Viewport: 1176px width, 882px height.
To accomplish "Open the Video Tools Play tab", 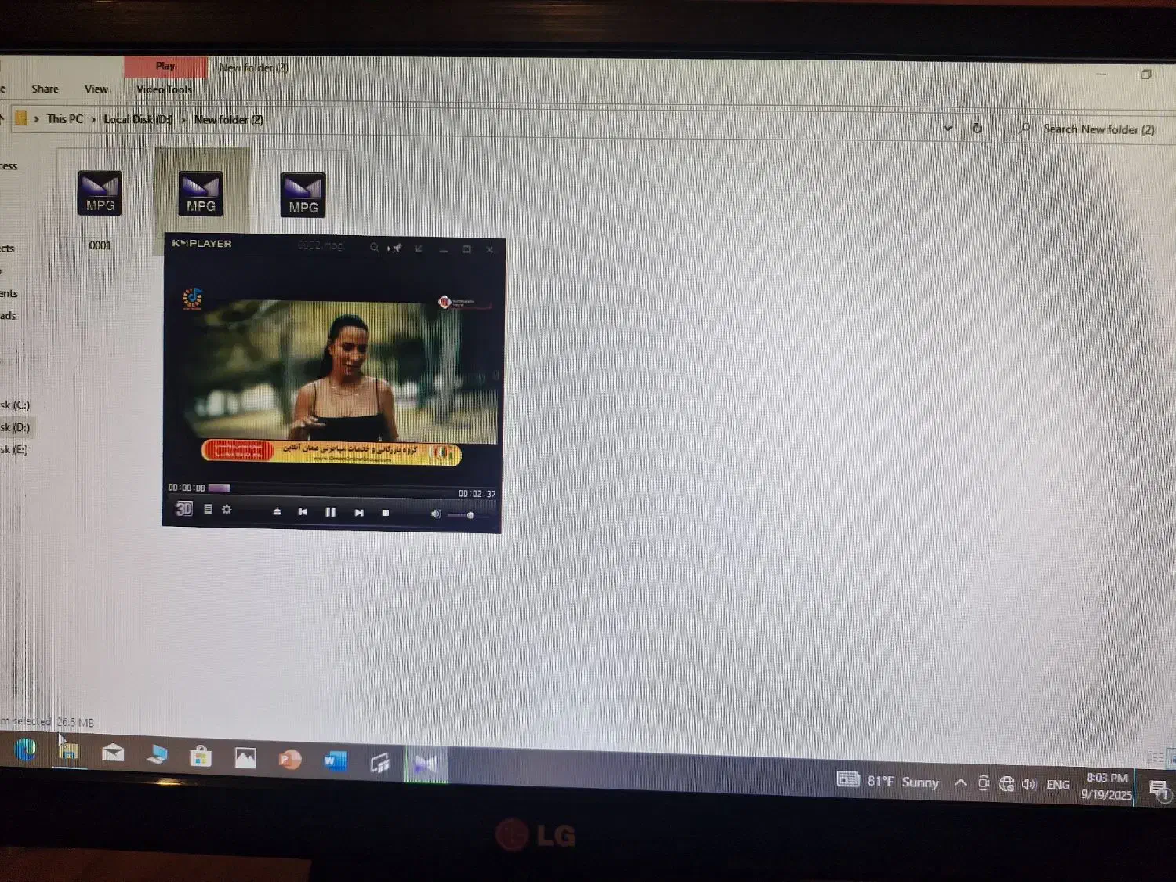I will click(x=165, y=67).
